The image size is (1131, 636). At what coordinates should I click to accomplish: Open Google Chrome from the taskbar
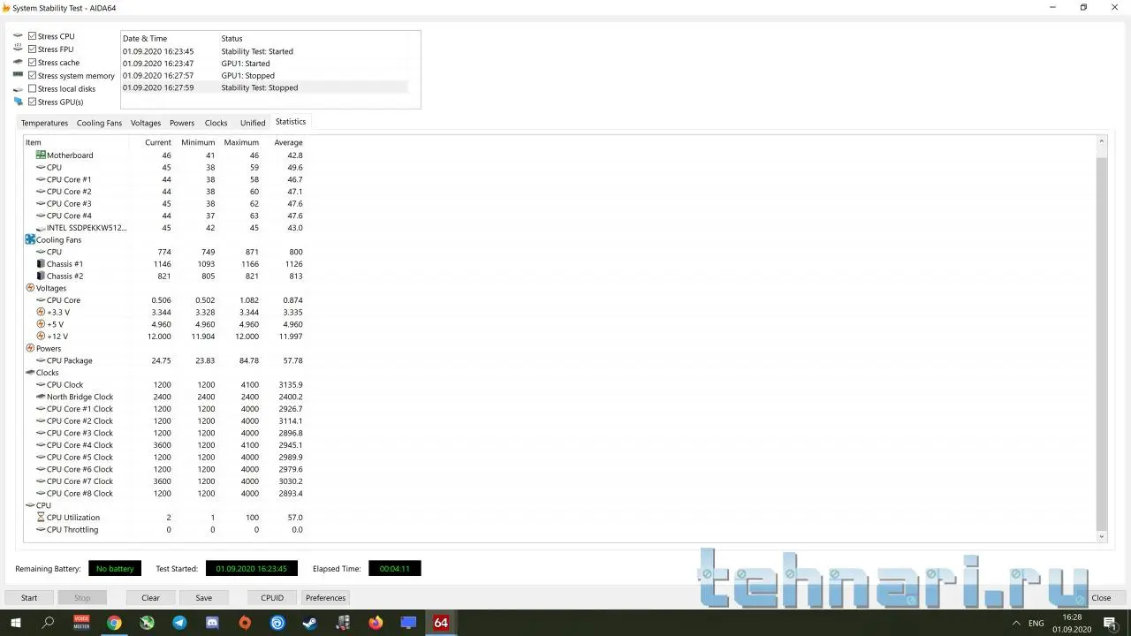point(114,623)
